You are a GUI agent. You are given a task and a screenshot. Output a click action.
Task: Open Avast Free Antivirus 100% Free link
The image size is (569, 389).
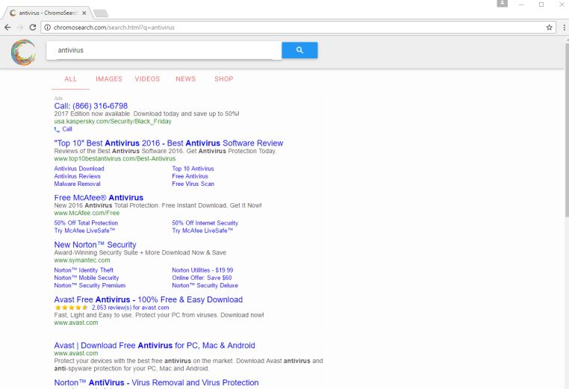pos(149,299)
